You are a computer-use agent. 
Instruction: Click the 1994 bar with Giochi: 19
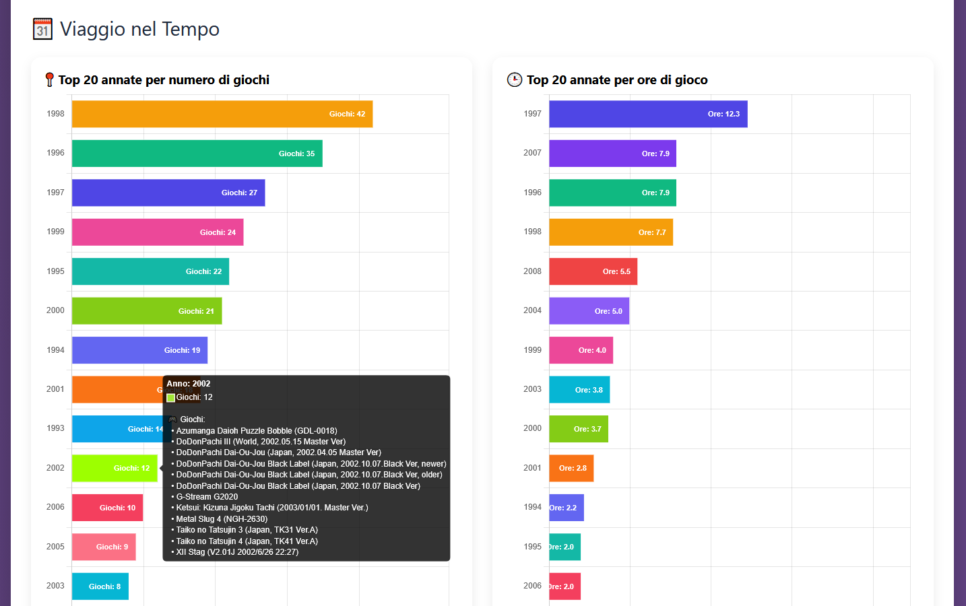click(x=139, y=350)
